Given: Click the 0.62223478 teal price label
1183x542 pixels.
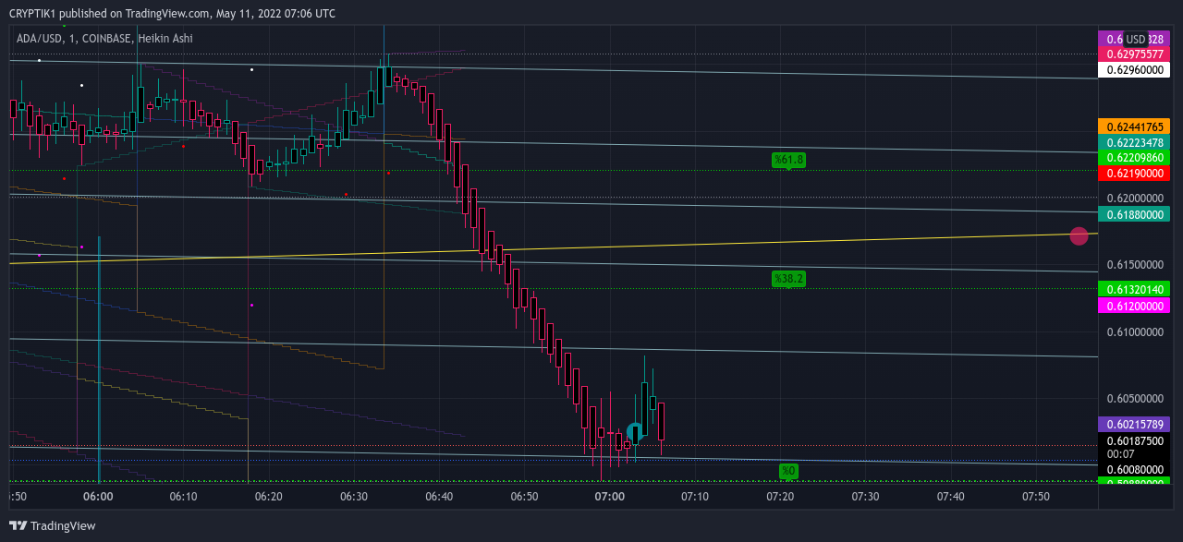Looking at the screenshot, I should [1134, 142].
